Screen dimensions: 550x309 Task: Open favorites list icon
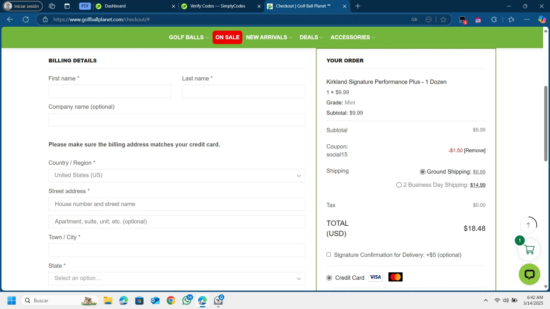511,19
